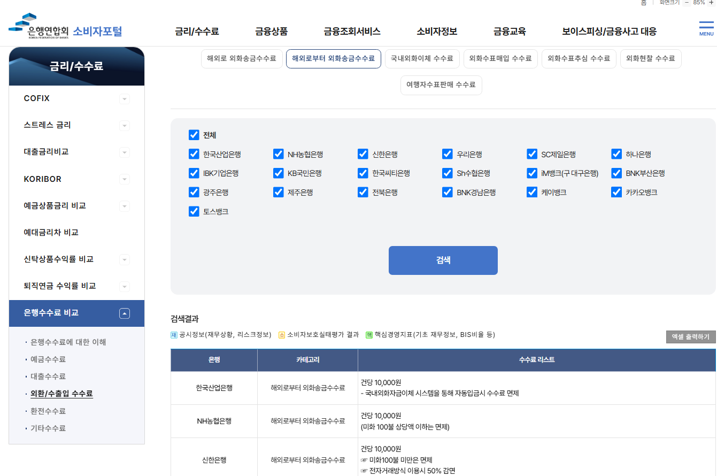The image size is (717, 476).
Task: Uncheck the NH농협은행 checkbox
Action: click(278, 154)
